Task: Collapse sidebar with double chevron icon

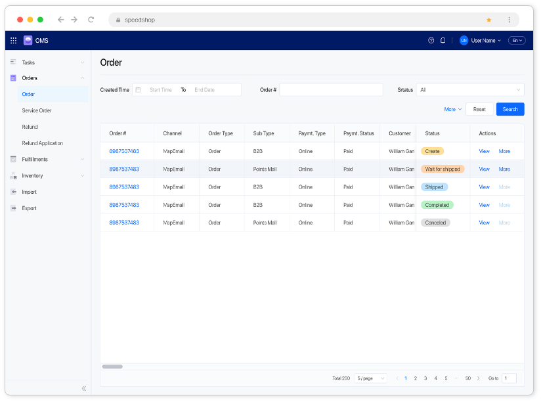Action: tap(84, 388)
